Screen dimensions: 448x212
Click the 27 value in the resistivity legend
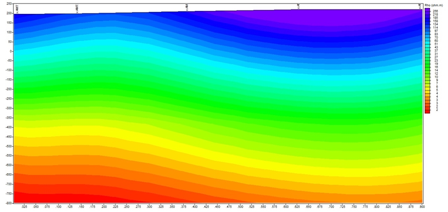pos(436,57)
